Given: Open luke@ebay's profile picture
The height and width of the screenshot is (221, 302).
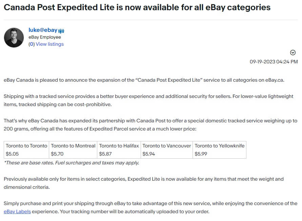Looking at the screenshot, I should [x=14, y=37].
